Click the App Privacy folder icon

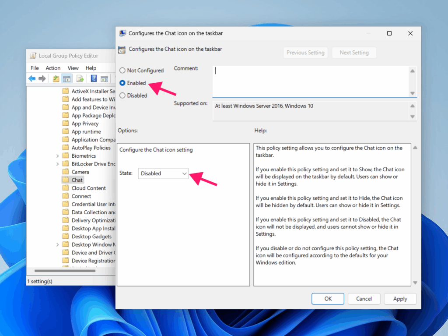coord(66,124)
